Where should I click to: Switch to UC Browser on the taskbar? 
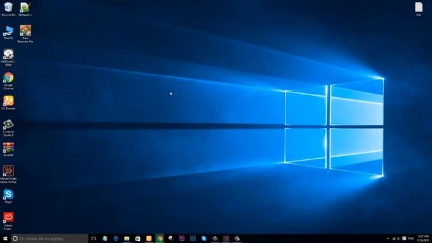click(x=148, y=238)
